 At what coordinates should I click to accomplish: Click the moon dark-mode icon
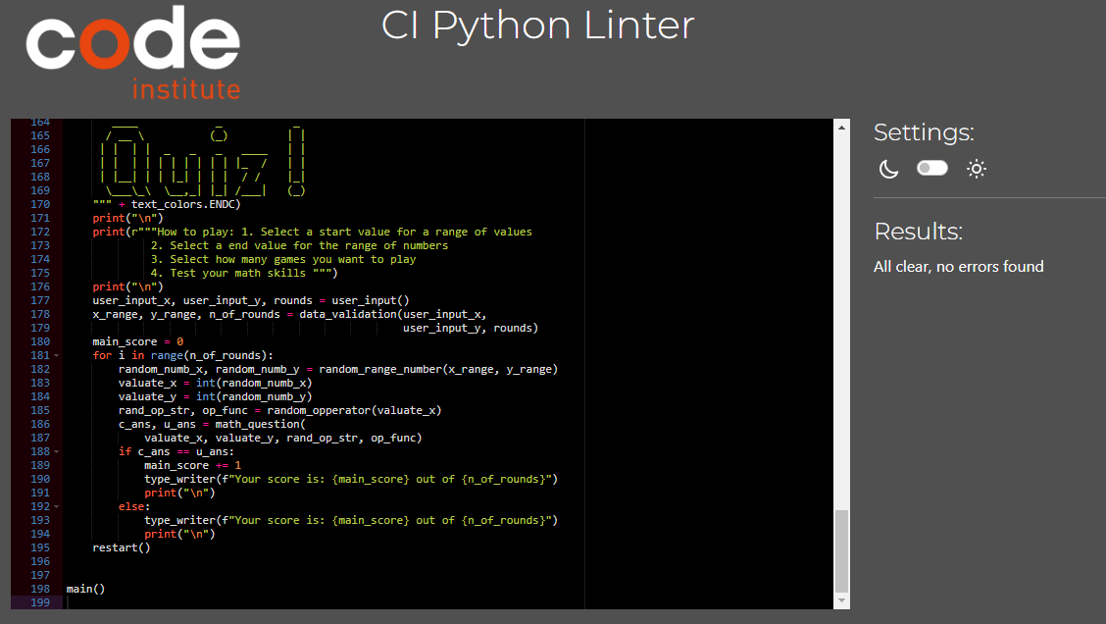[888, 169]
